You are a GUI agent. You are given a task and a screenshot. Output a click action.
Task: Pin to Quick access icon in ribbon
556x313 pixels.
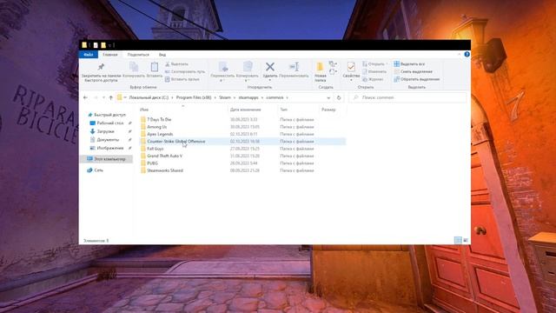pos(101,67)
